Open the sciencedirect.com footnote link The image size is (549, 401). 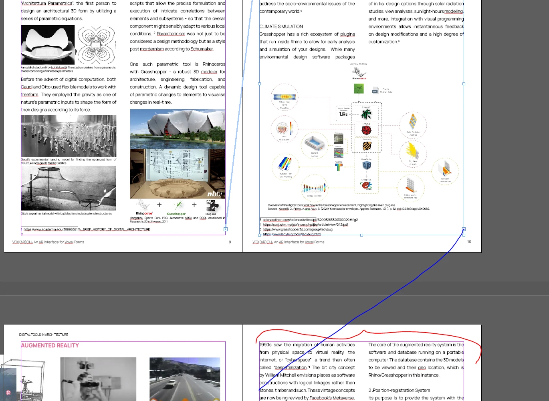(310, 220)
